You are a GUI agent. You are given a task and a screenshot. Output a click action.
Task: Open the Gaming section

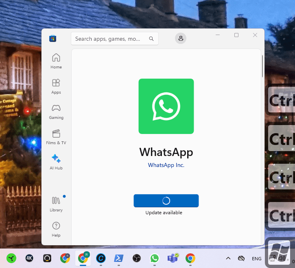coord(56,112)
